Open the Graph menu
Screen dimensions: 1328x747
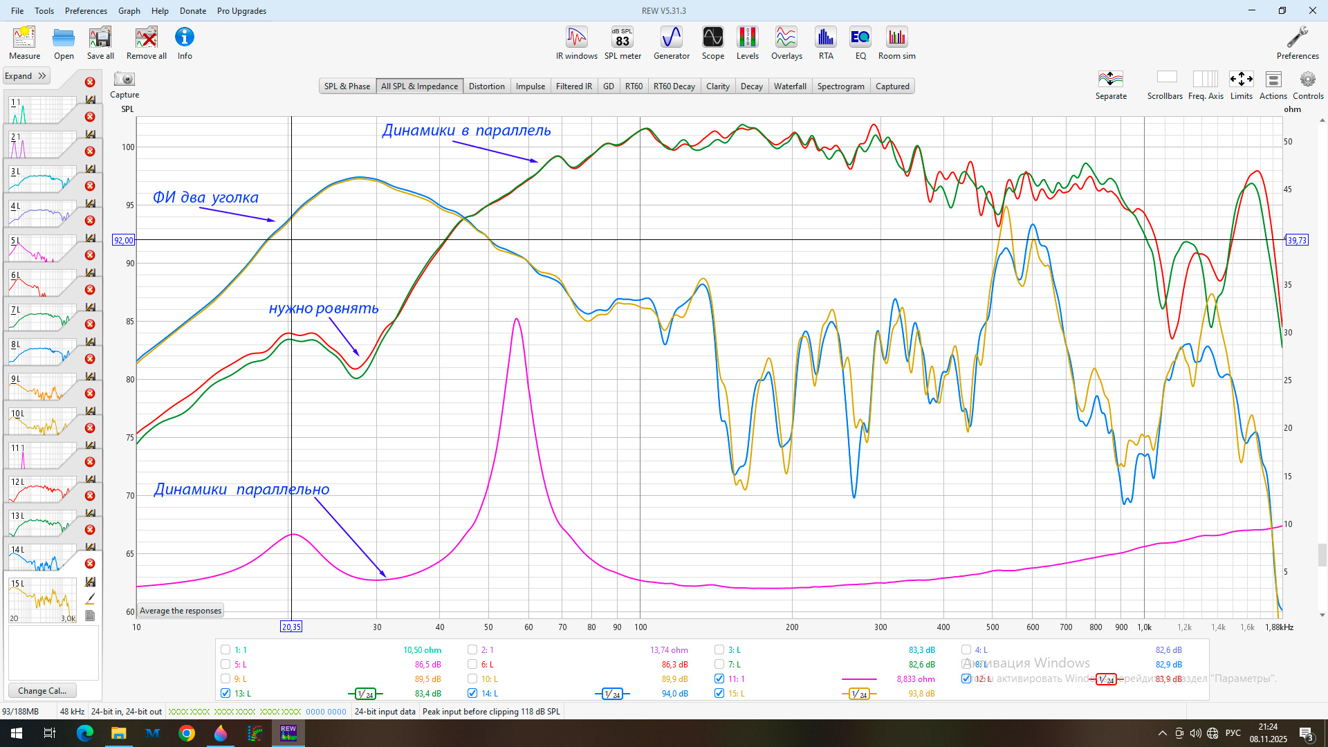pyautogui.click(x=129, y=10)
